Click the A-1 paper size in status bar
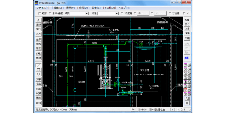Screen dimensions: 226x113 click(134, 110)
